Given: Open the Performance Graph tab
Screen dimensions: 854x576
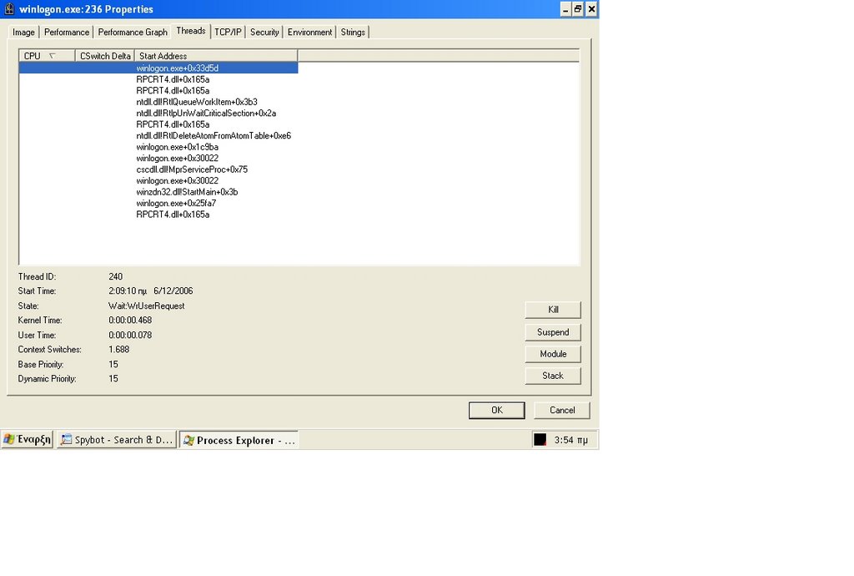Looking at the screenshot, I should click(x=133, y=33).
